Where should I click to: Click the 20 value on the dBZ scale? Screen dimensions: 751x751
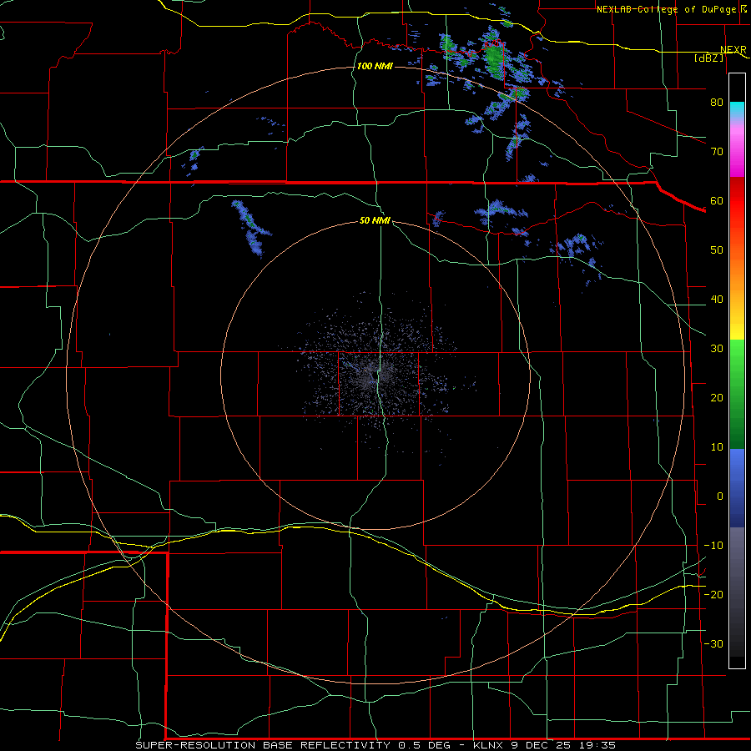(717, 398)
